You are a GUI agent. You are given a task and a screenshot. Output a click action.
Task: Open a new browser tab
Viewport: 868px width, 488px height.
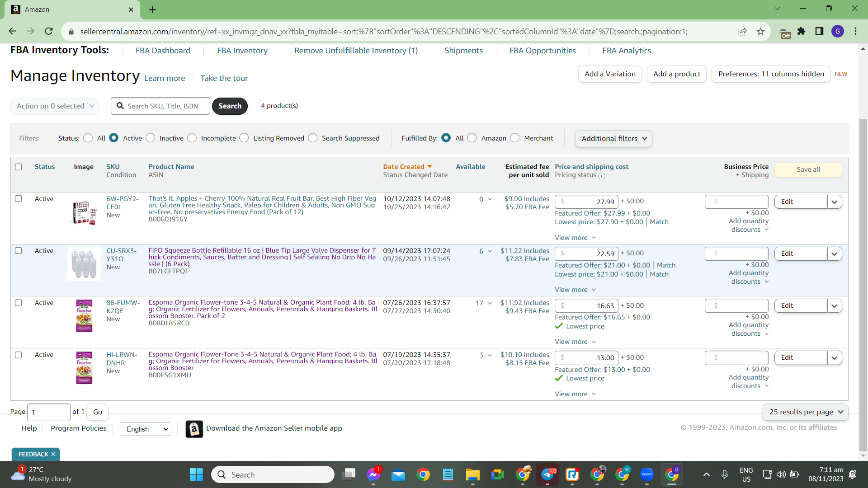(152, 9)
